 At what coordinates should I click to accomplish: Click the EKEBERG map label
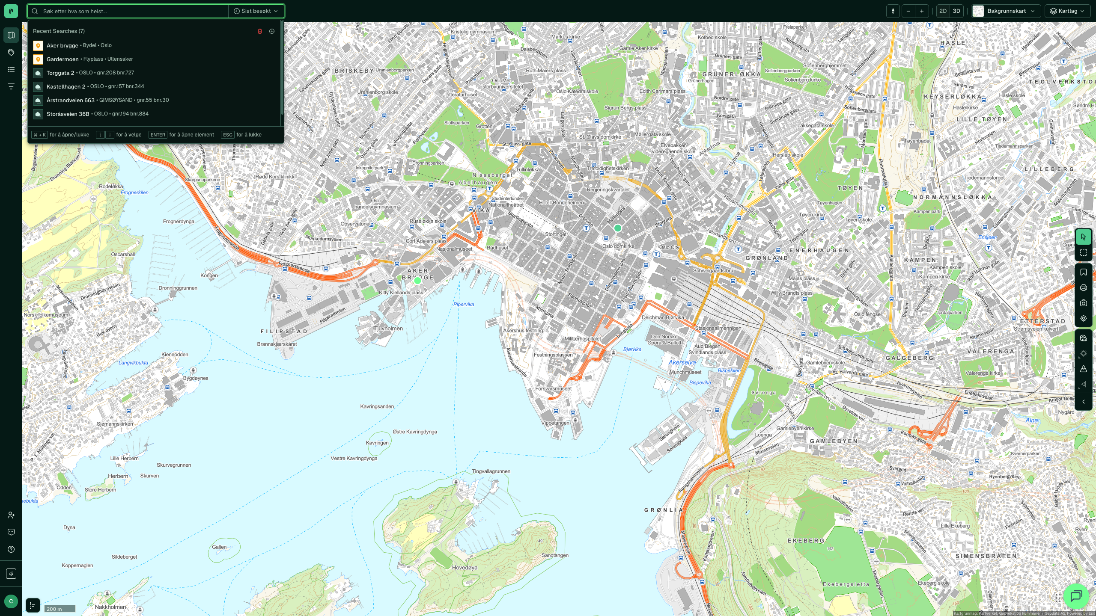click(x=806, y=541)
